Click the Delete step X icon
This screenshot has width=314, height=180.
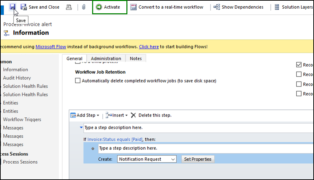133,115
